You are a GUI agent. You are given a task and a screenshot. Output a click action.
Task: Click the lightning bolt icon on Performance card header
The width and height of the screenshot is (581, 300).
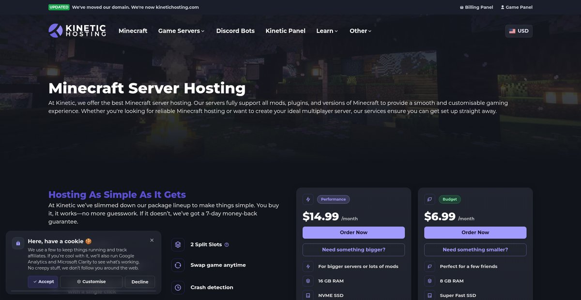coord(308,199)
